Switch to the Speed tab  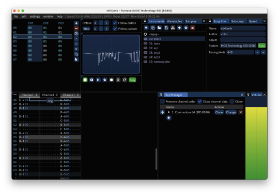tap(253, 21)
